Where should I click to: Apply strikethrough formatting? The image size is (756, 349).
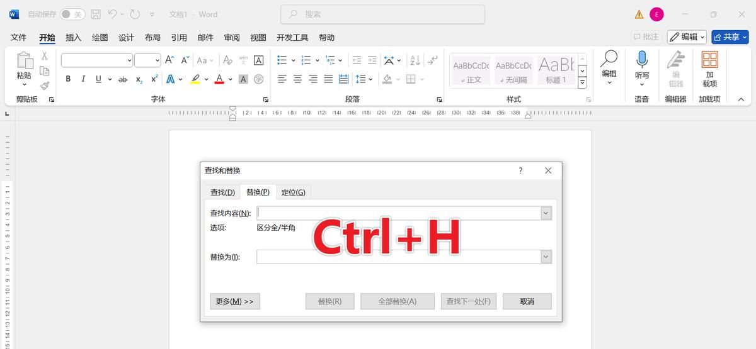[123, 79]
